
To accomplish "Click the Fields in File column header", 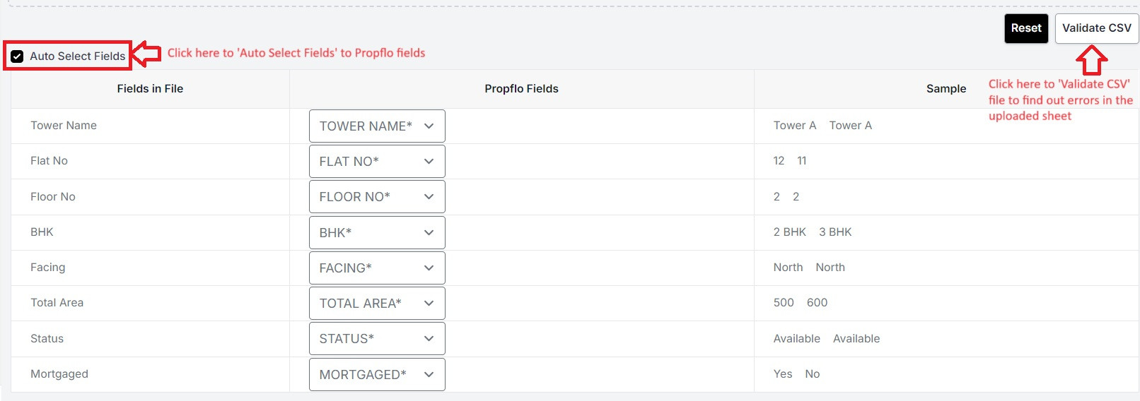I will [x=150, y=89].
